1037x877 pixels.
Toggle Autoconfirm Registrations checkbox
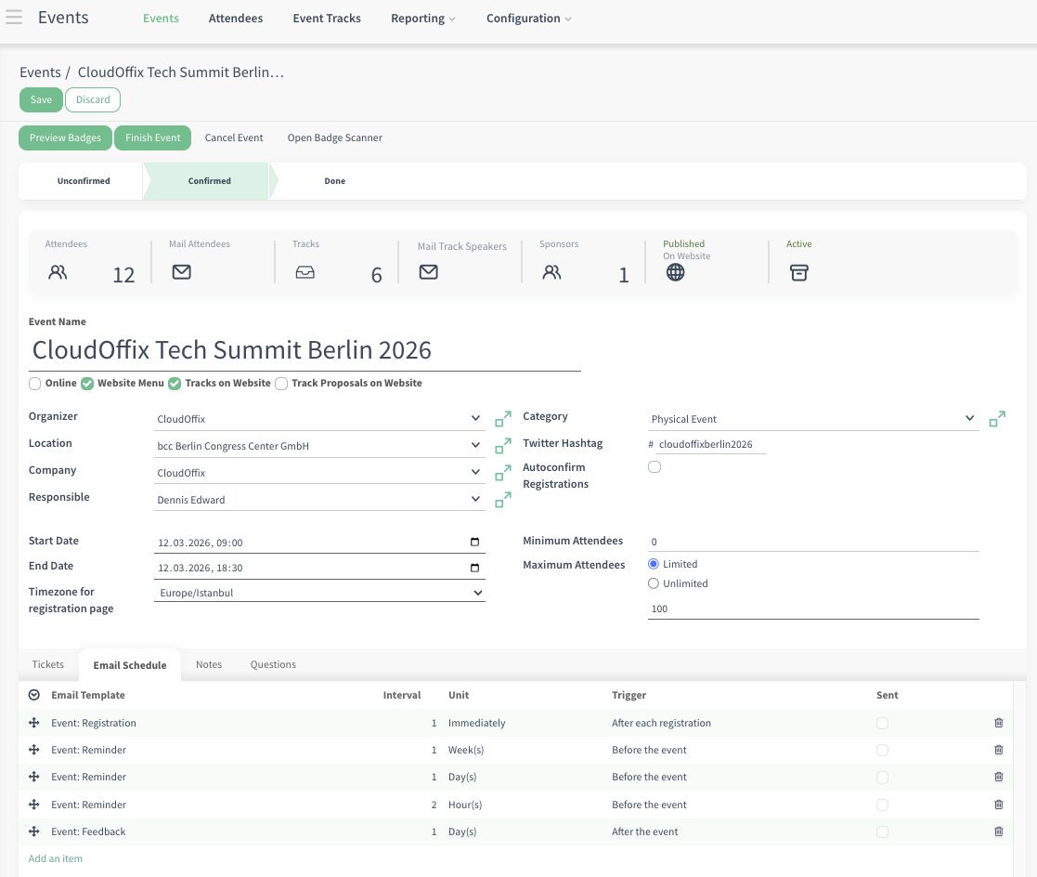click(x=655, y=467)
